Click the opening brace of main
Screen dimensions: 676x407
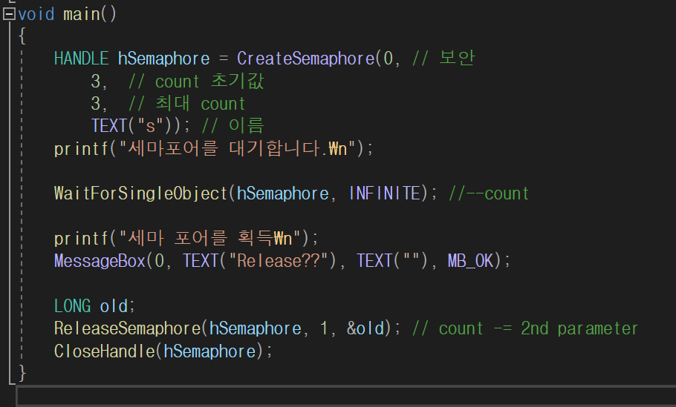(x=22, y=36)
